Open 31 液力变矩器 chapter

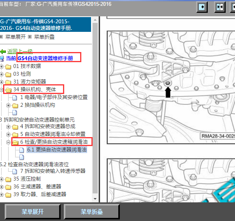(x=30, y=82)
